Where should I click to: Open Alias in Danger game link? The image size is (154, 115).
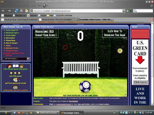click(11, 43)
